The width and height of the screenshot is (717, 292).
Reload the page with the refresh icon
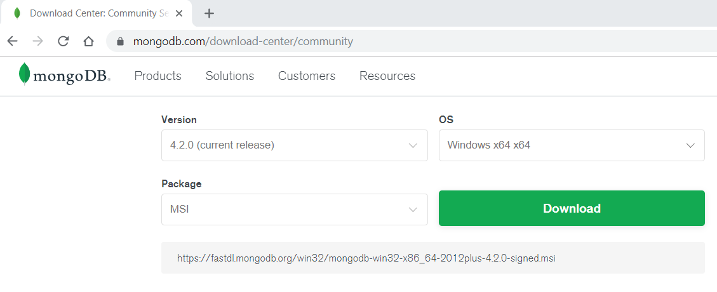tap(64, 41)
